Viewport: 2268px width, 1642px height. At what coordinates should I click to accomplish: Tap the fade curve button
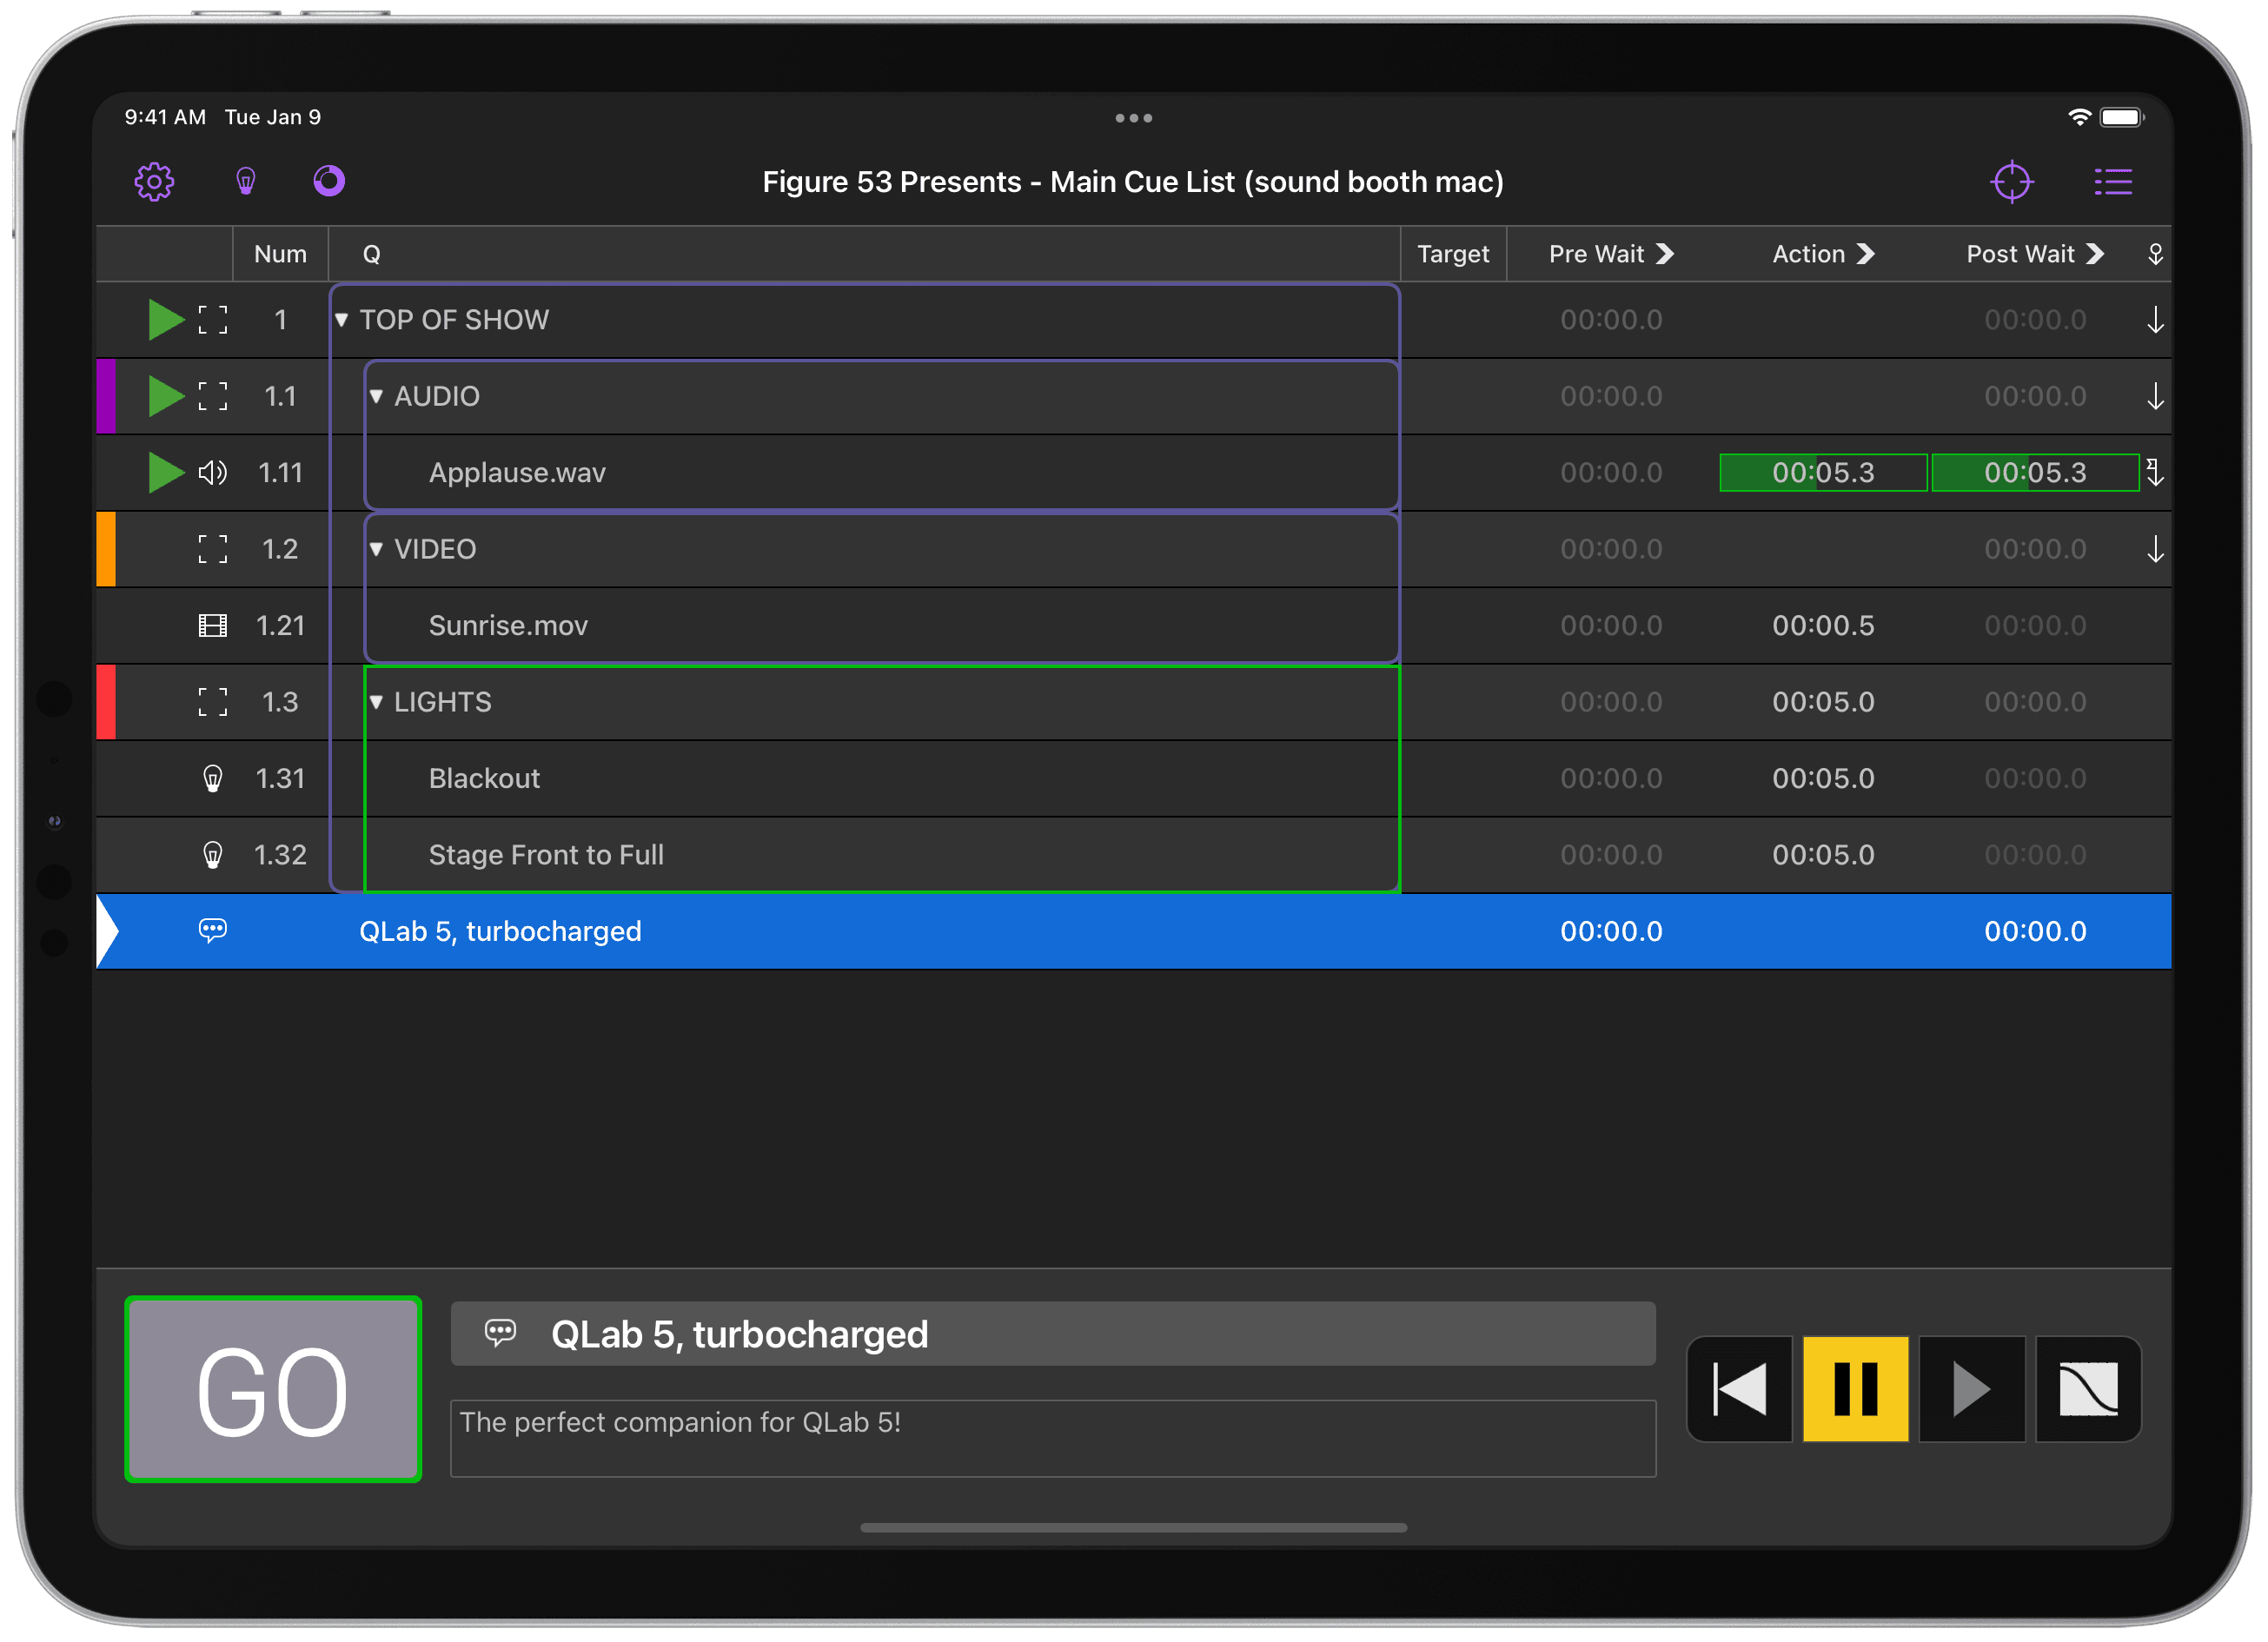click(2088, 1389)
